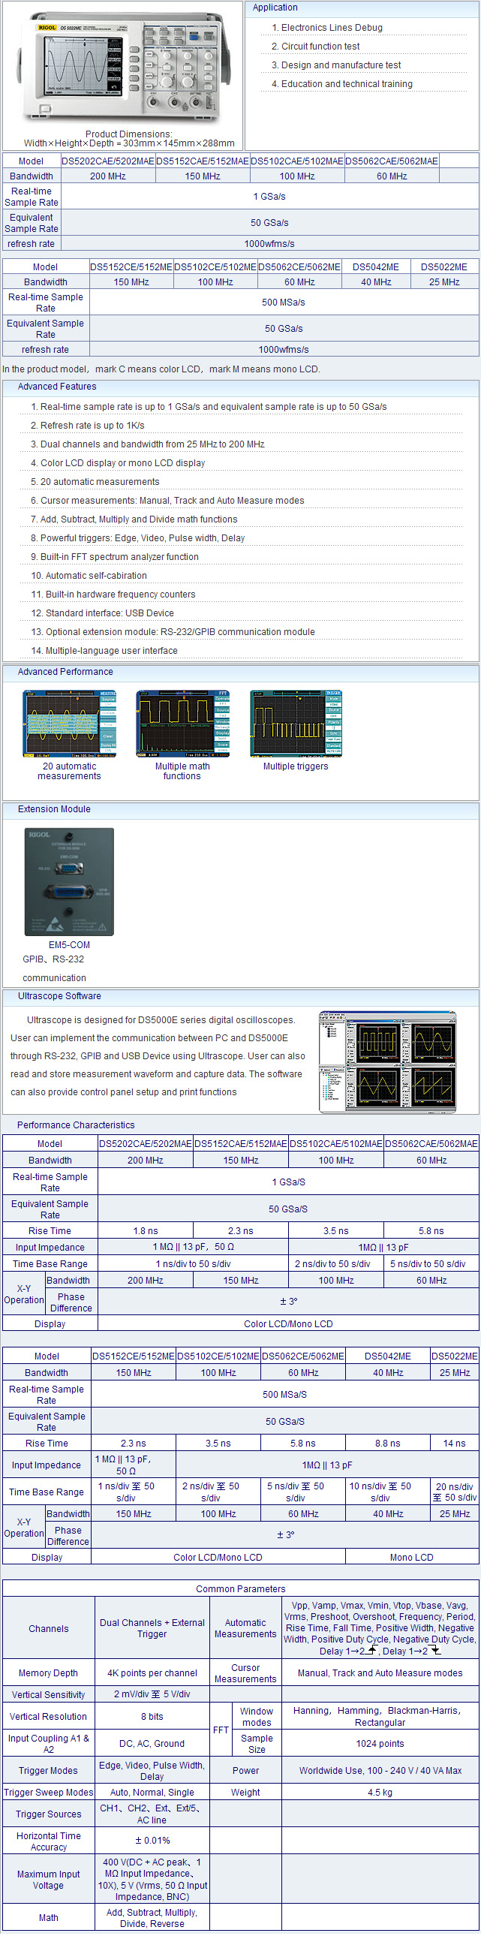The height and width of the screenshot is (1945, 481).
Task: Click the 'Hanning, Hamming, Blackman-Harris' window modes cell
Action: 380,1717
